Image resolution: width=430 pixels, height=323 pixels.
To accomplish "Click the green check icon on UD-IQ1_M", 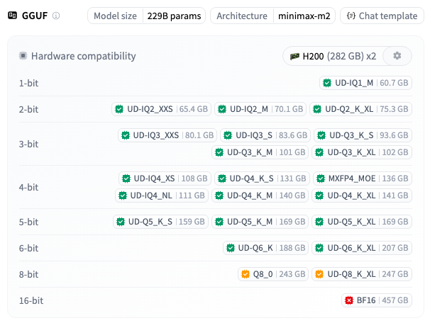I will coord(327,83).
